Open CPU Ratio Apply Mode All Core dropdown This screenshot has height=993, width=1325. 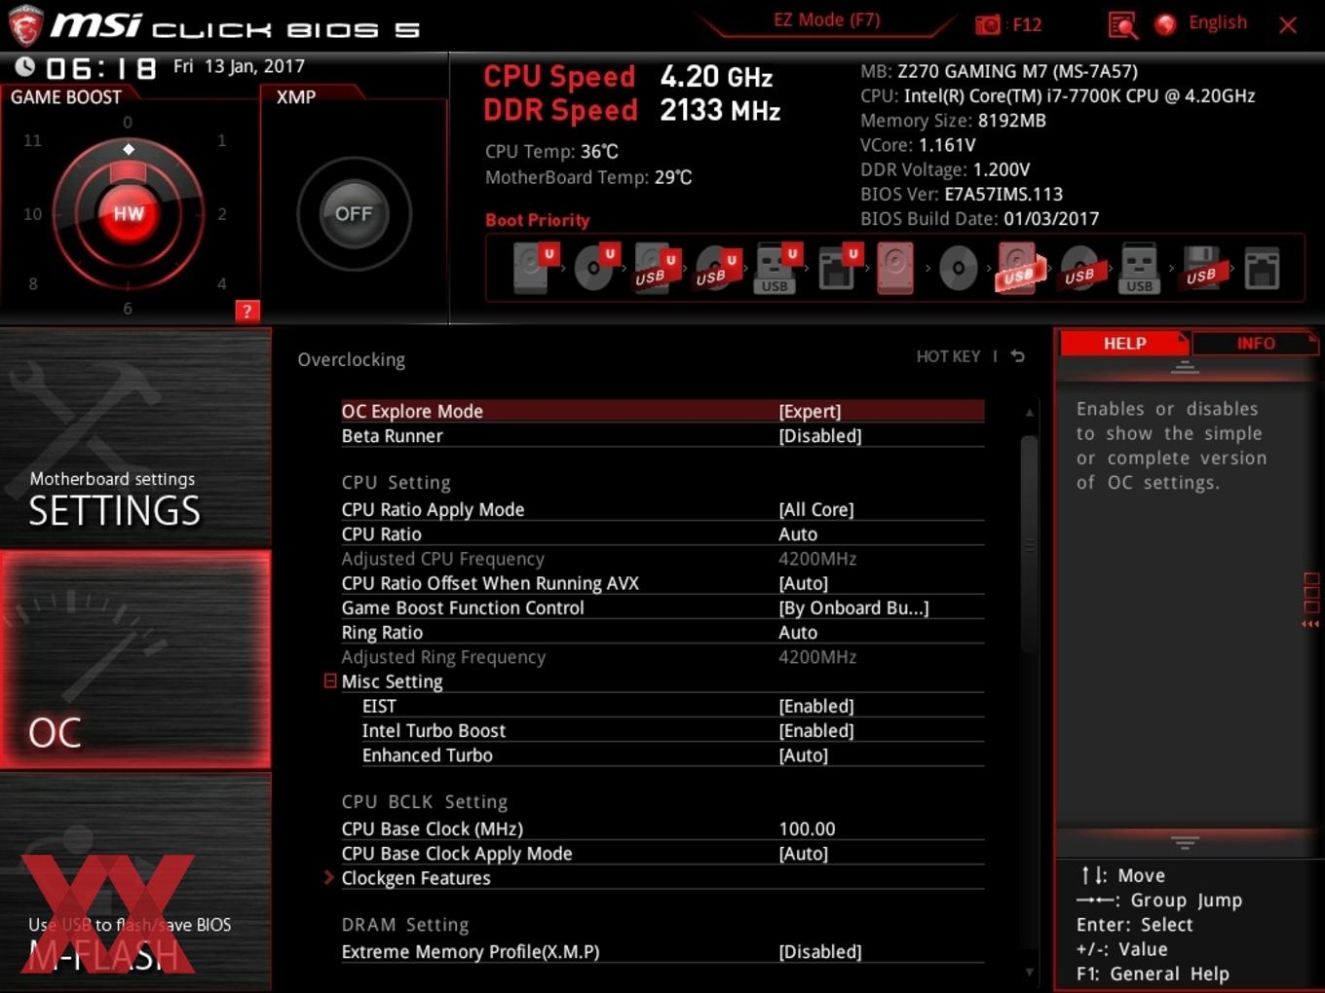pyautogui.click(x=816, y=509)
